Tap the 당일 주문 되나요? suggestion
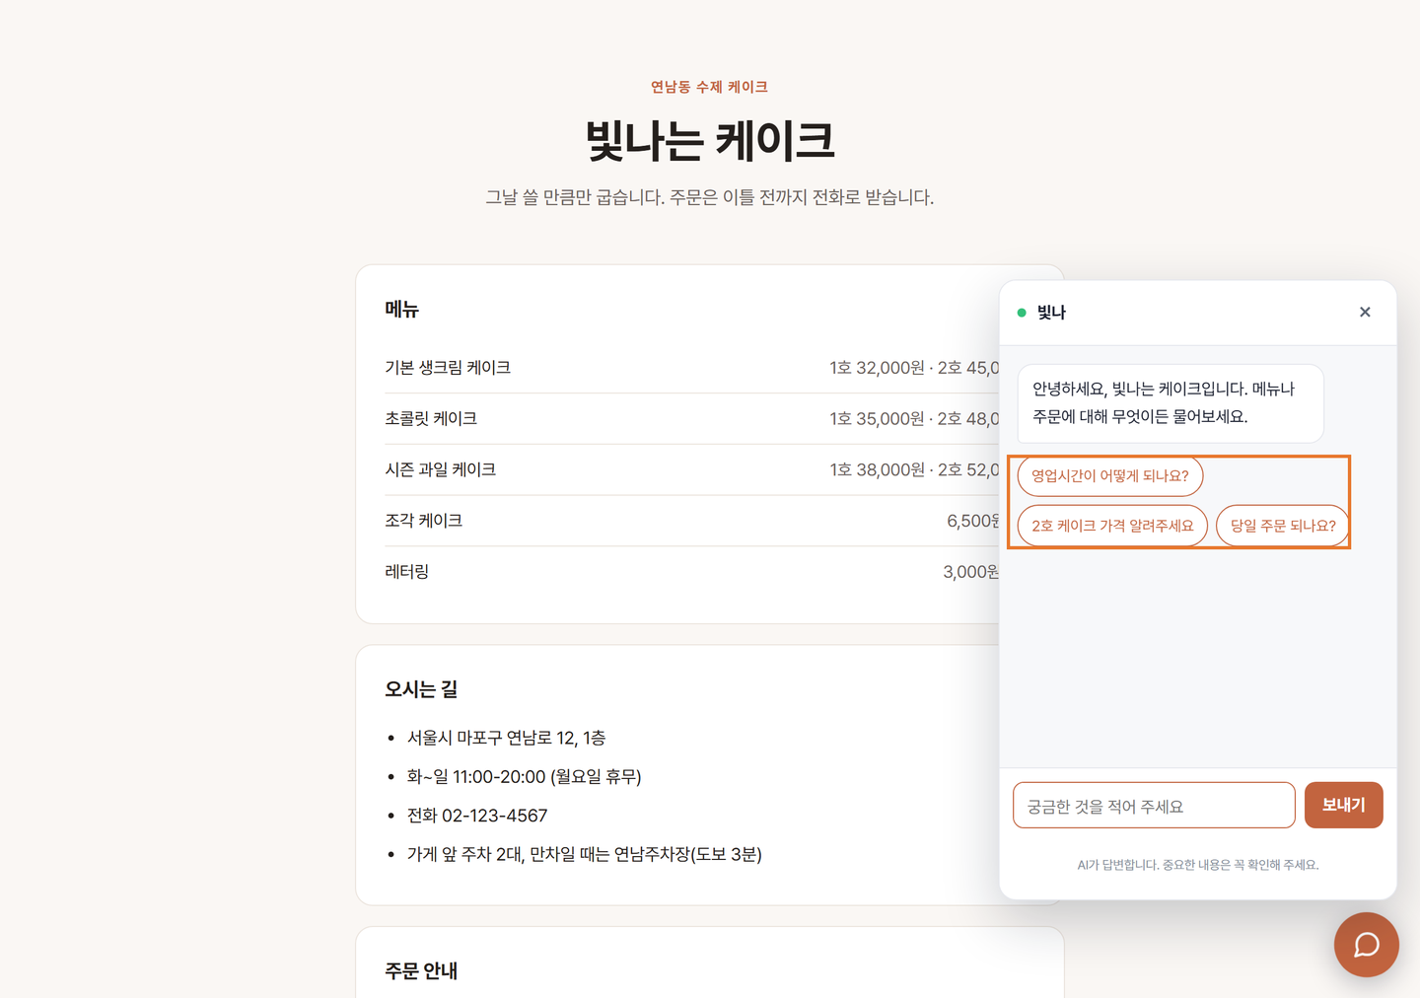 click(1283, 527)
